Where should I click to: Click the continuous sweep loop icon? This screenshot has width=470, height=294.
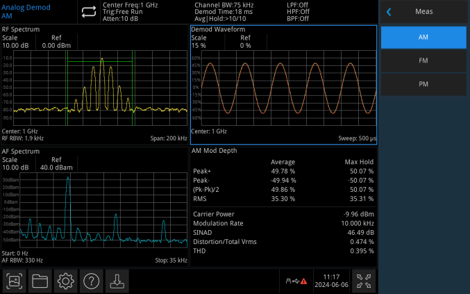coord(88,12)
